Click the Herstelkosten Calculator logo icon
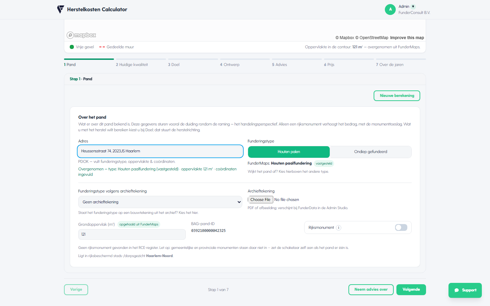The image size is (490, 306). (61, 10)
